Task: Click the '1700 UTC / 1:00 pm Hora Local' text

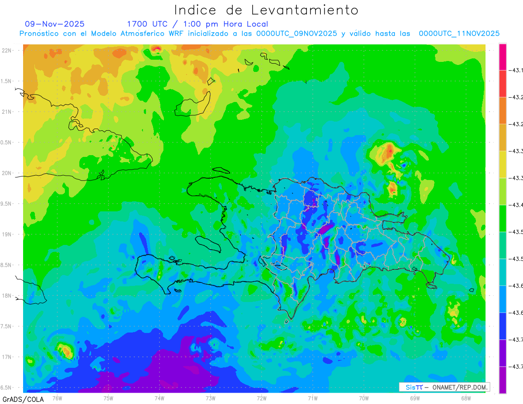Action: point(197,24)
